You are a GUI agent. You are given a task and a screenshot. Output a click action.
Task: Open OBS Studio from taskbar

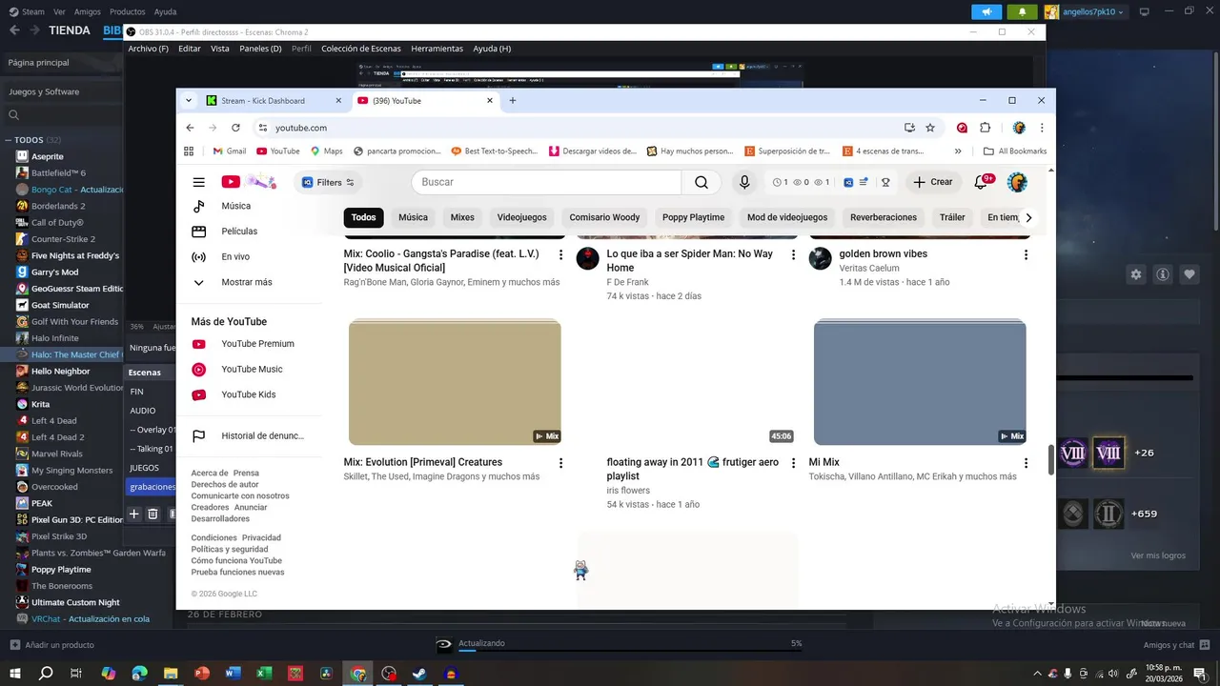click(389, 674)
